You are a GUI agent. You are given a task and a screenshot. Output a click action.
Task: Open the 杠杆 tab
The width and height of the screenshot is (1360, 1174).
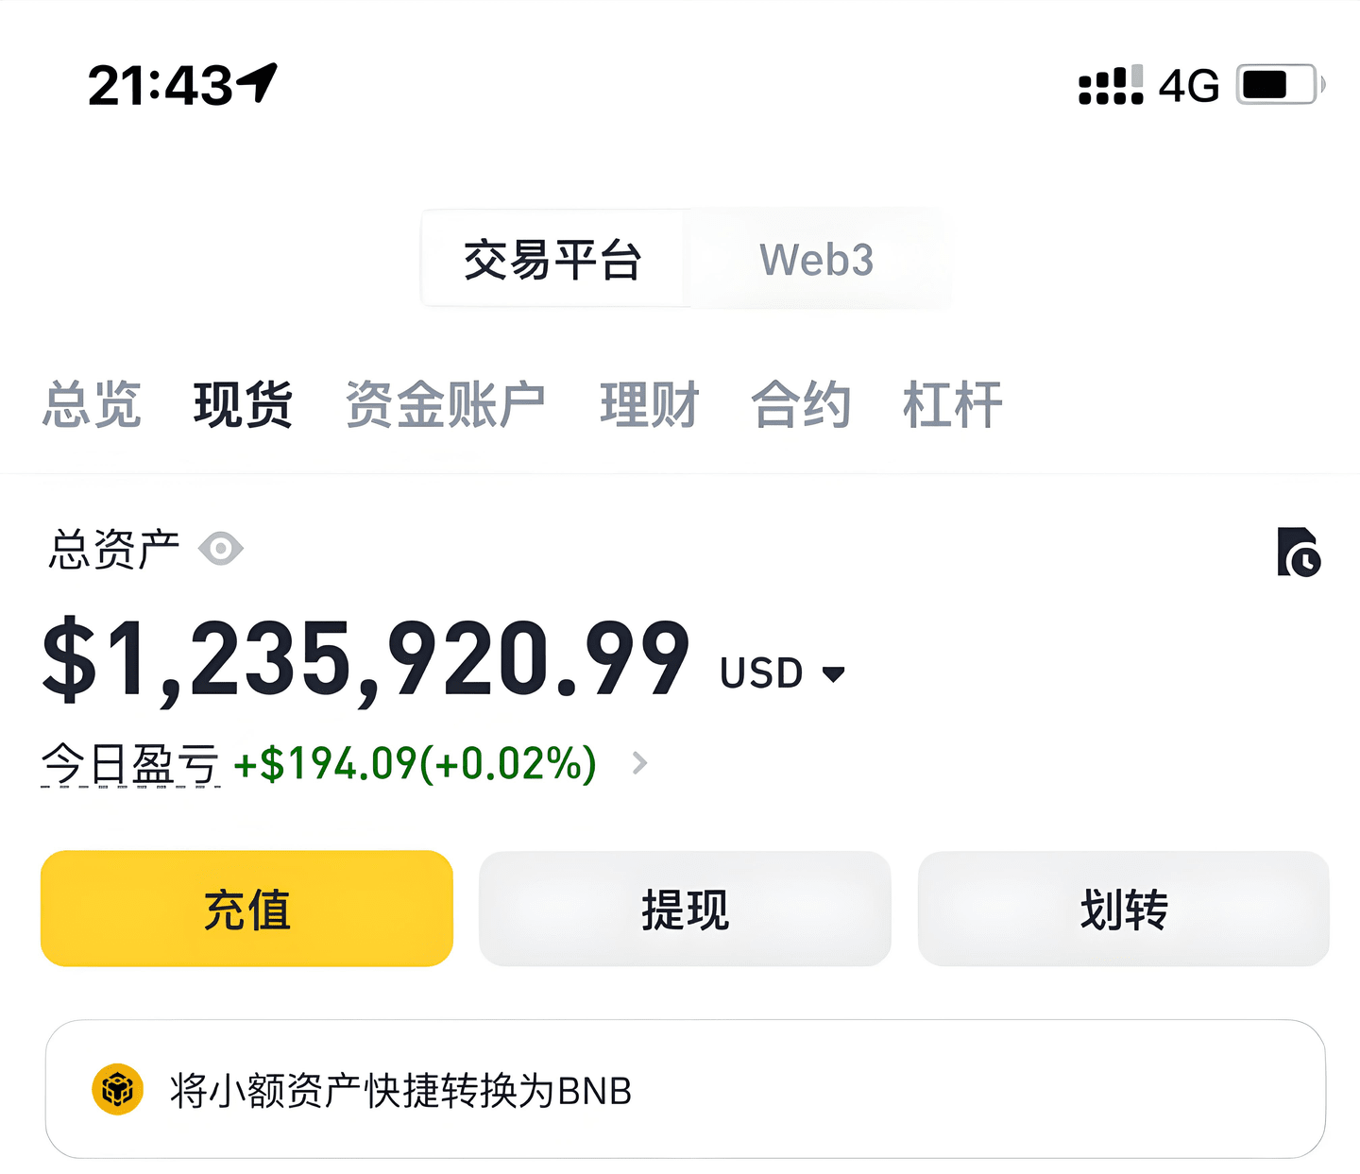tap(952, 404)
